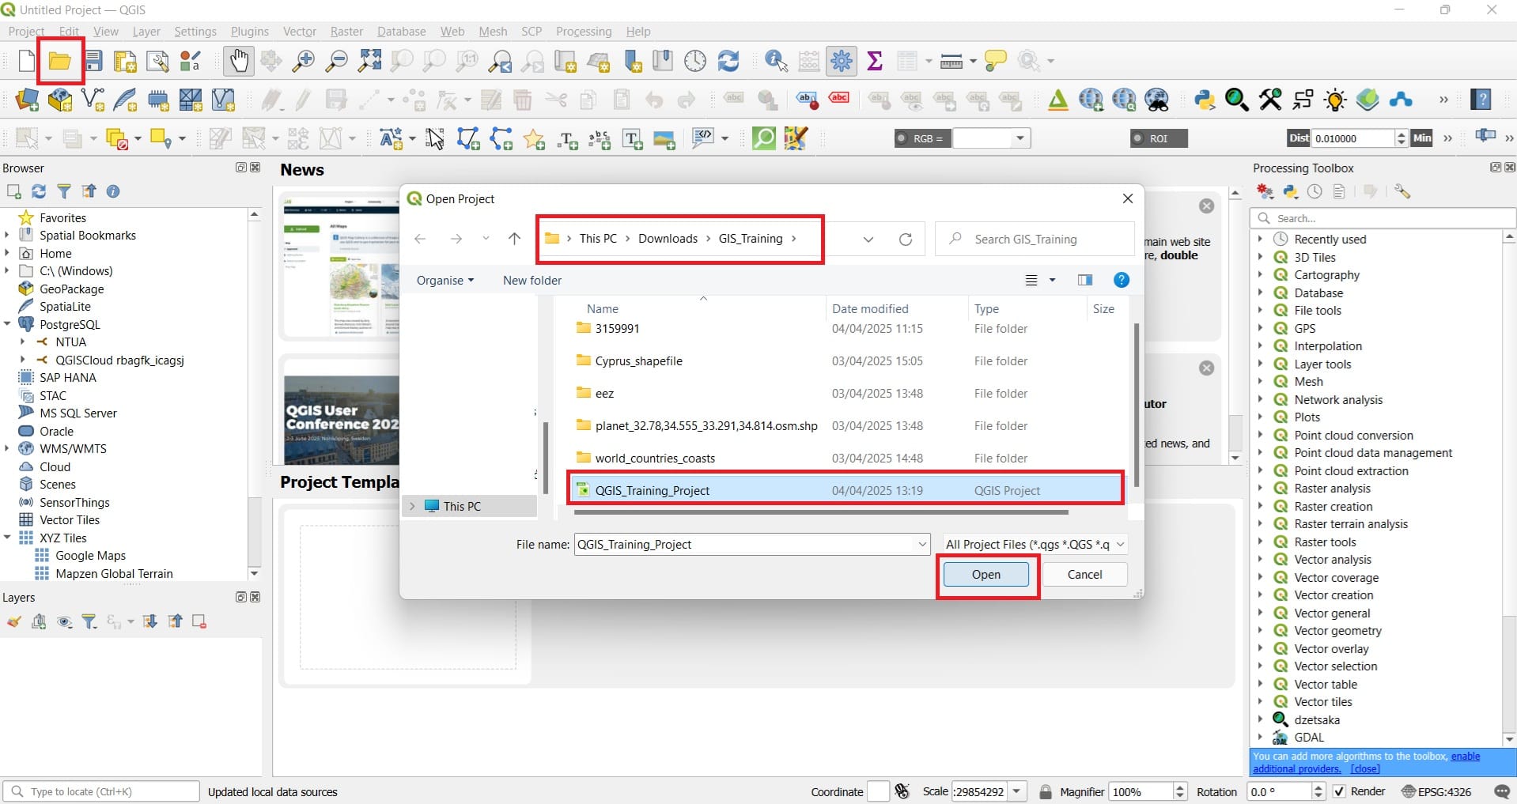This screenshot has height=804, width=1517.
Task: Select the Pan Map hand tool
Action: point(238,61)
